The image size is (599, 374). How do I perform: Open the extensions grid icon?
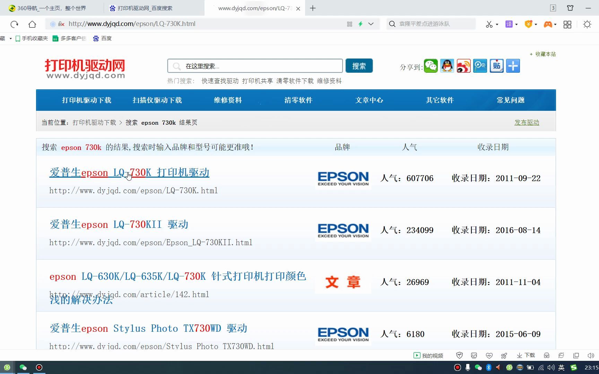(567, 24)
